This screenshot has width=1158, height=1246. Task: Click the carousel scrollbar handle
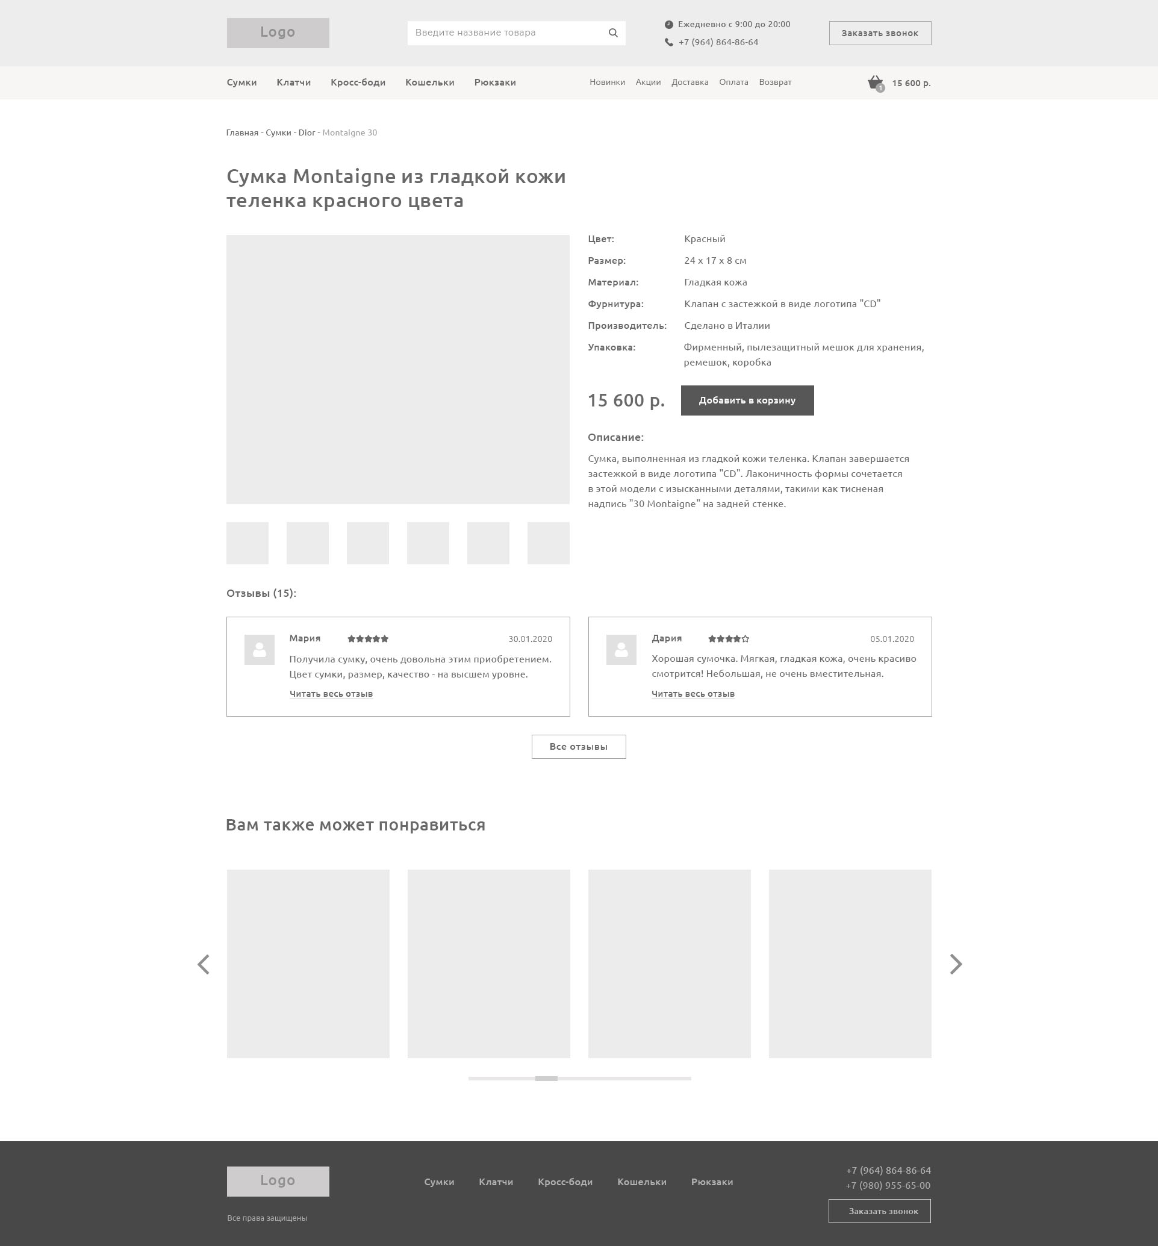(x=546, y=1078)
